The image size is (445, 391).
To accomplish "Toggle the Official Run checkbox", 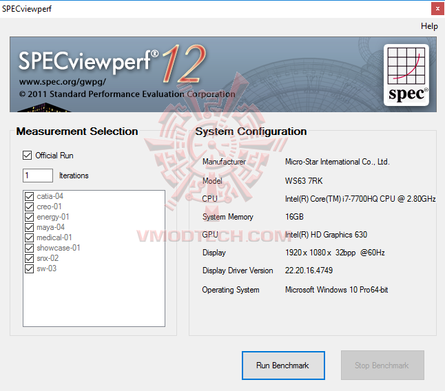I will [28, 156].
